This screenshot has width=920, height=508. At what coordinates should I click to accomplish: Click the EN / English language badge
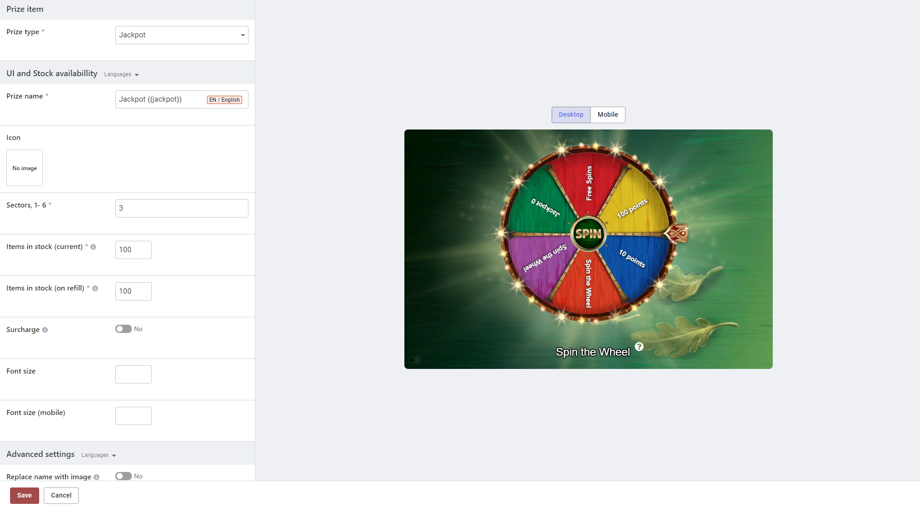[224, 100]
